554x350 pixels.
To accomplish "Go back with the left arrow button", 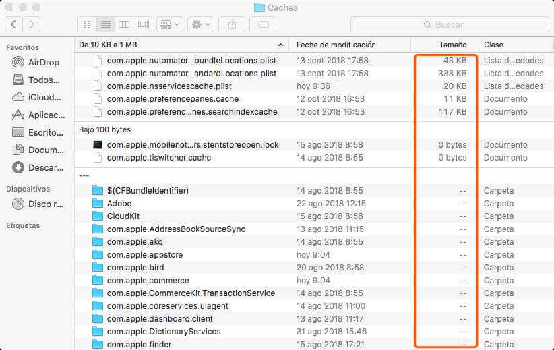I will point(13,24).
